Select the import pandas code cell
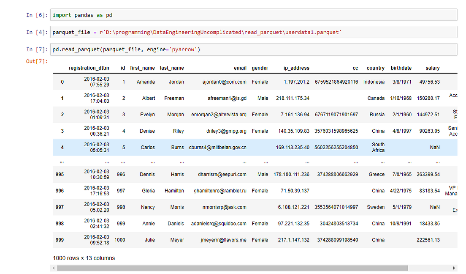 tap(253, 15)
